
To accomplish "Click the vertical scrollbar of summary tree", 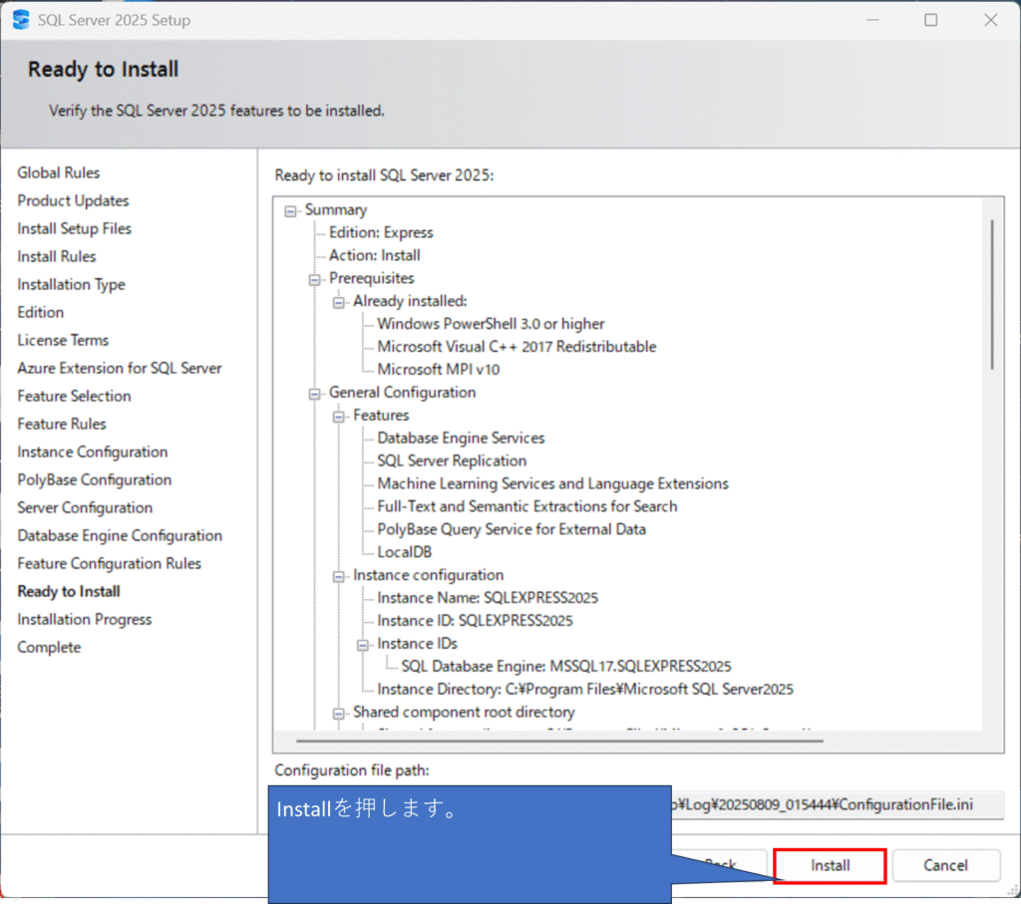I will pyautogui.click(x=992, y=295).
